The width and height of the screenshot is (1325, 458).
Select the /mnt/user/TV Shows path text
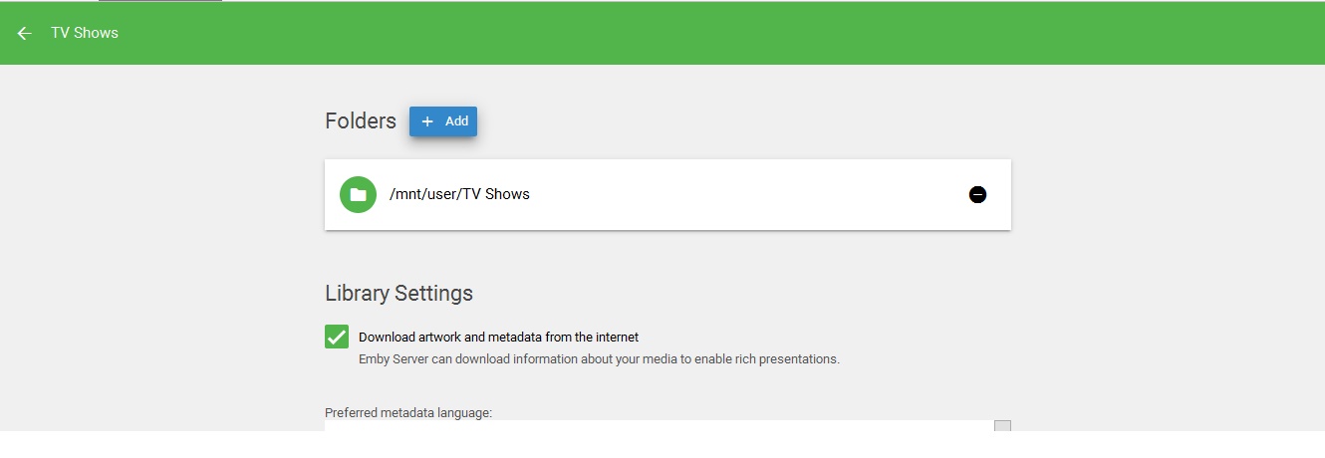coord(459,194)
